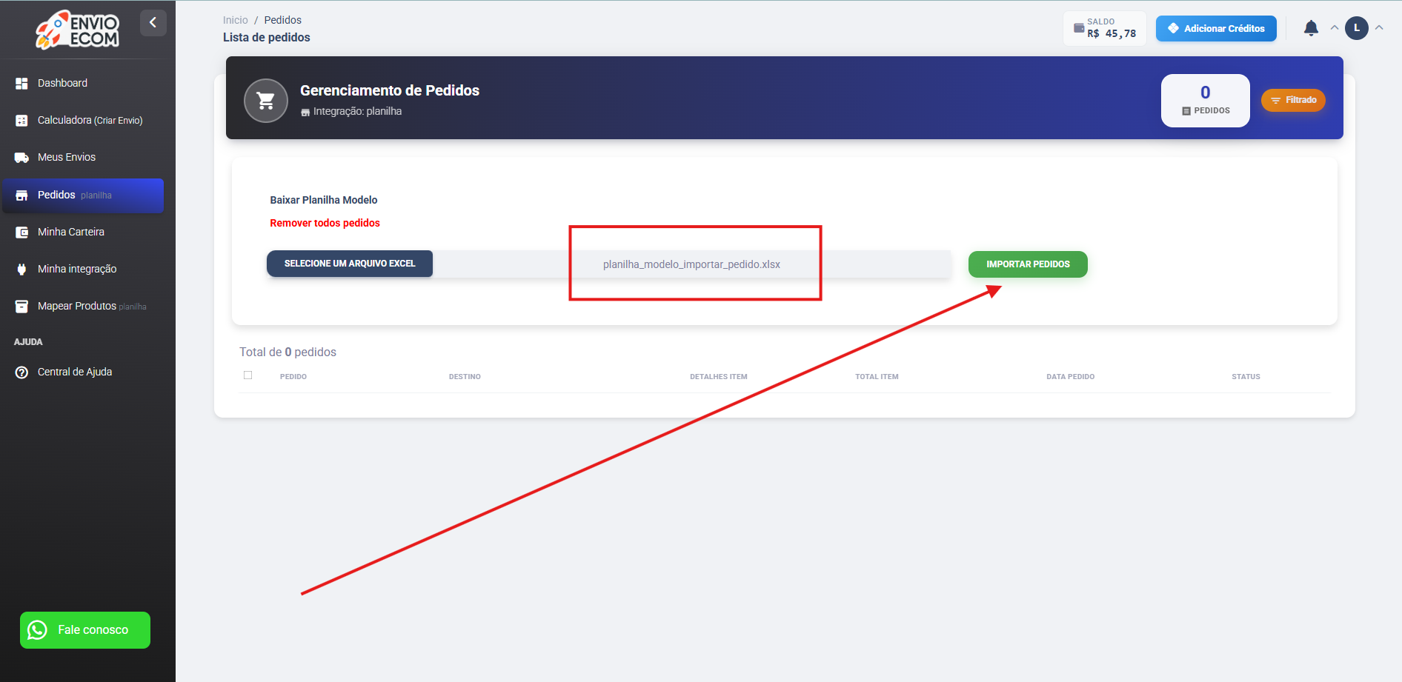Click the Meus Envios truck icon

click(21, 158)
